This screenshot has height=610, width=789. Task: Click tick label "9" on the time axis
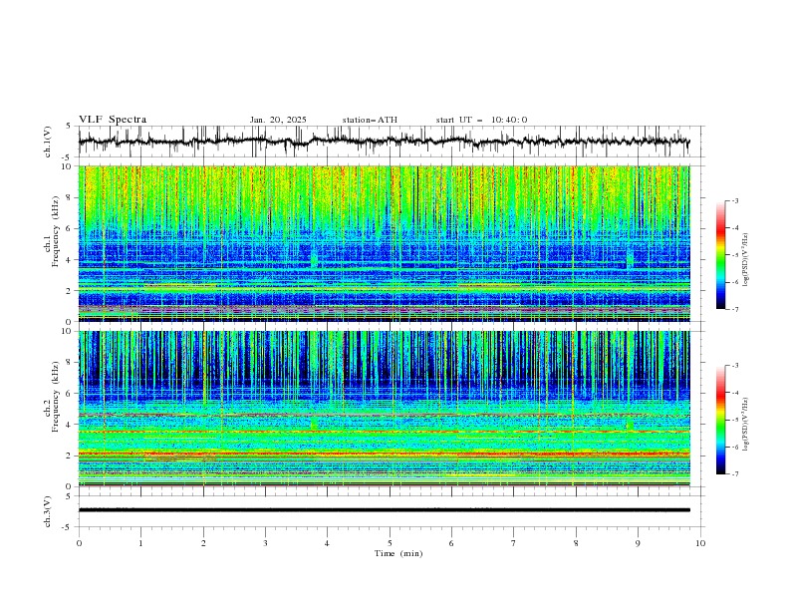pos(638,543)
